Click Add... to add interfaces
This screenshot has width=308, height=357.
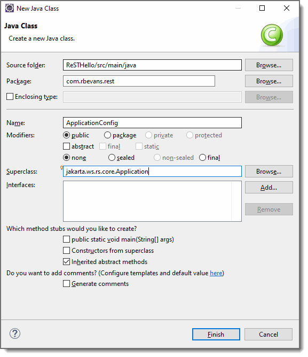tap(269, 188)
